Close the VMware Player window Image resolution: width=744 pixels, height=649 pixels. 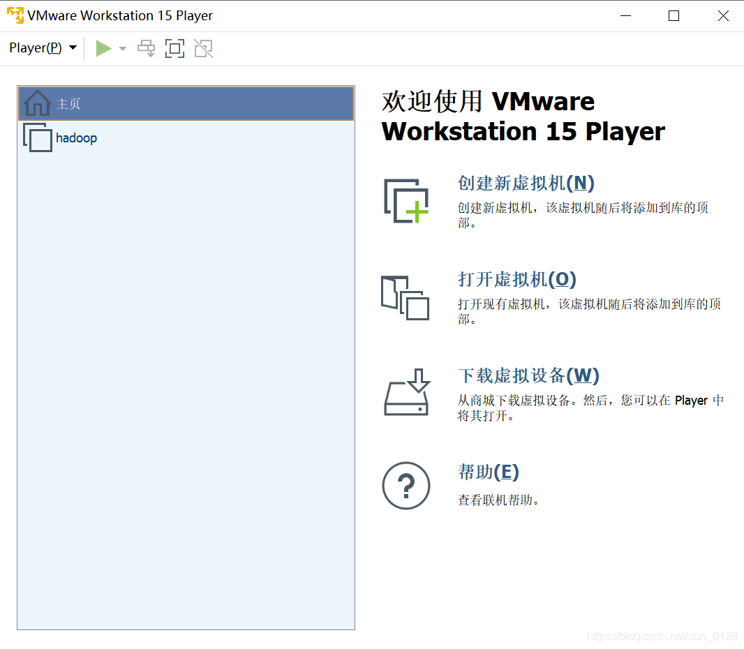click(x=723, y=15)
